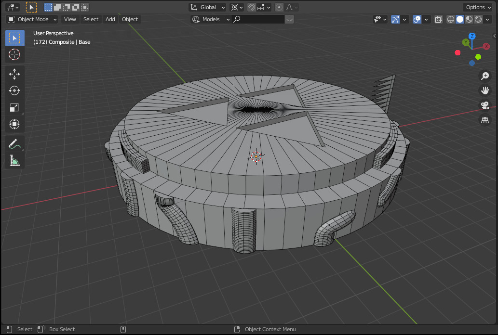Switch perspective/orthographic with the grid button
This screenshot has width=498, height=335.
click(485, 120)
